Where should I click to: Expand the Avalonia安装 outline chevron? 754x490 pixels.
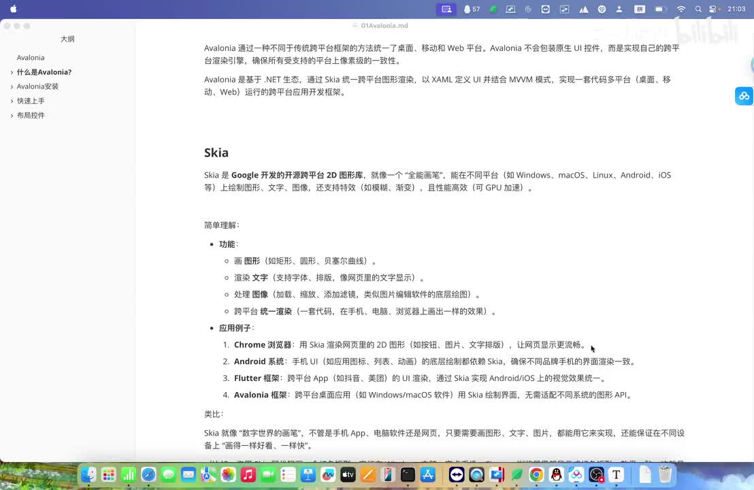click(x=12, y=86)
